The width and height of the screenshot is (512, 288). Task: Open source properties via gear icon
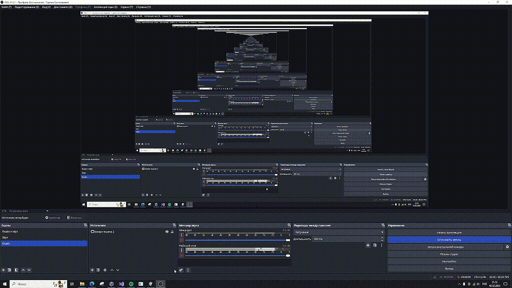(x=105, y=270)
